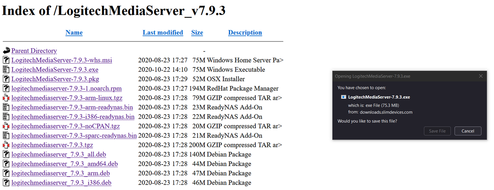Click downloads.slimdevices.com source text in dialog
The width and height of the screenshot is (494, 190).
386,112
